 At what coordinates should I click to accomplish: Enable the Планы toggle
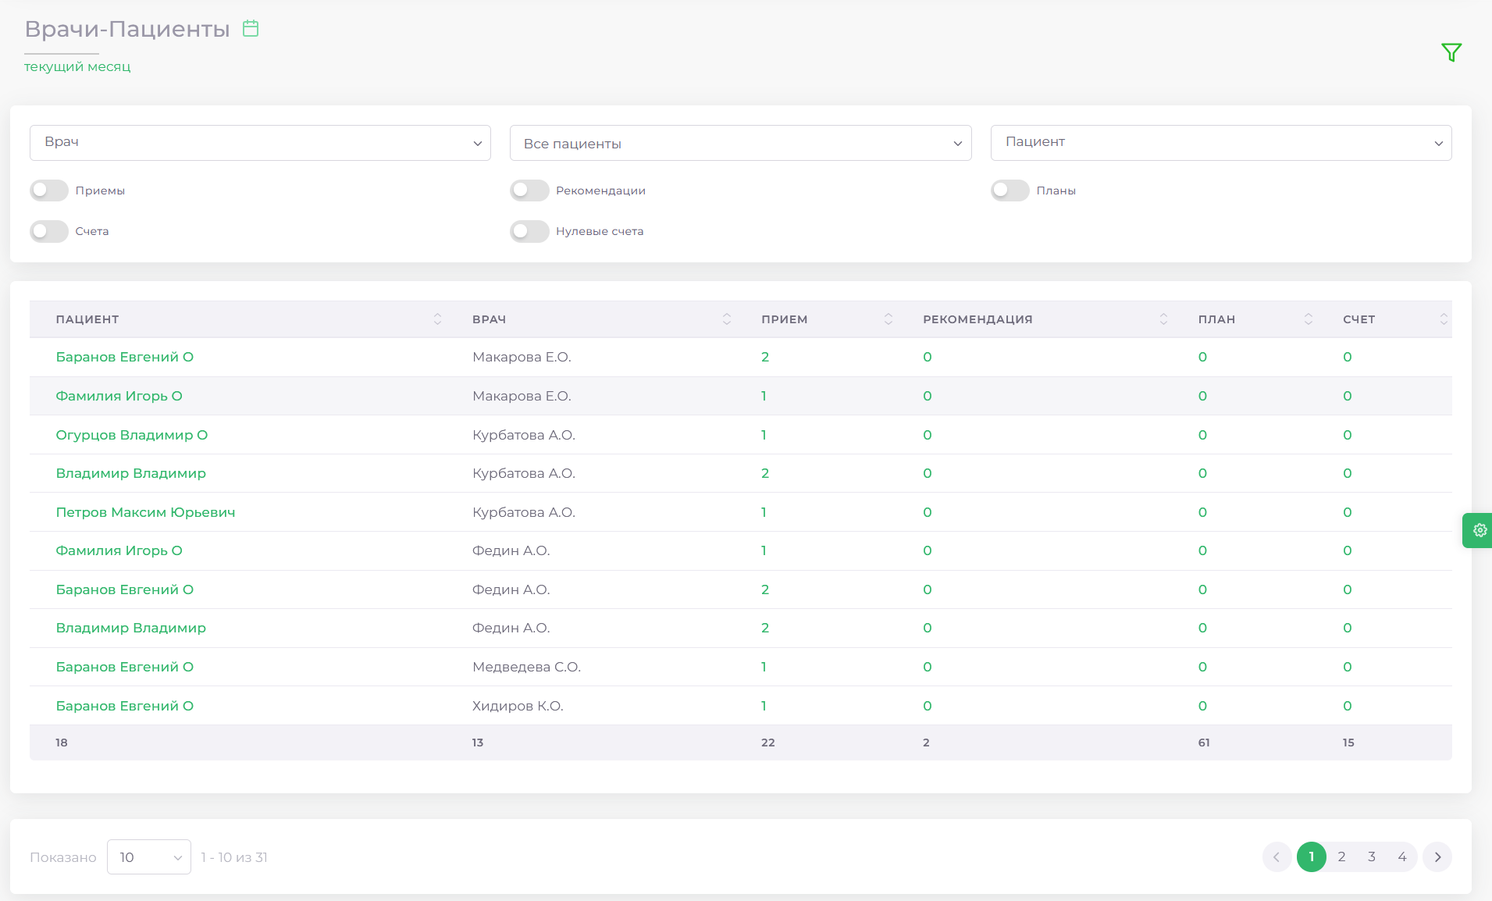(1010, 191)
